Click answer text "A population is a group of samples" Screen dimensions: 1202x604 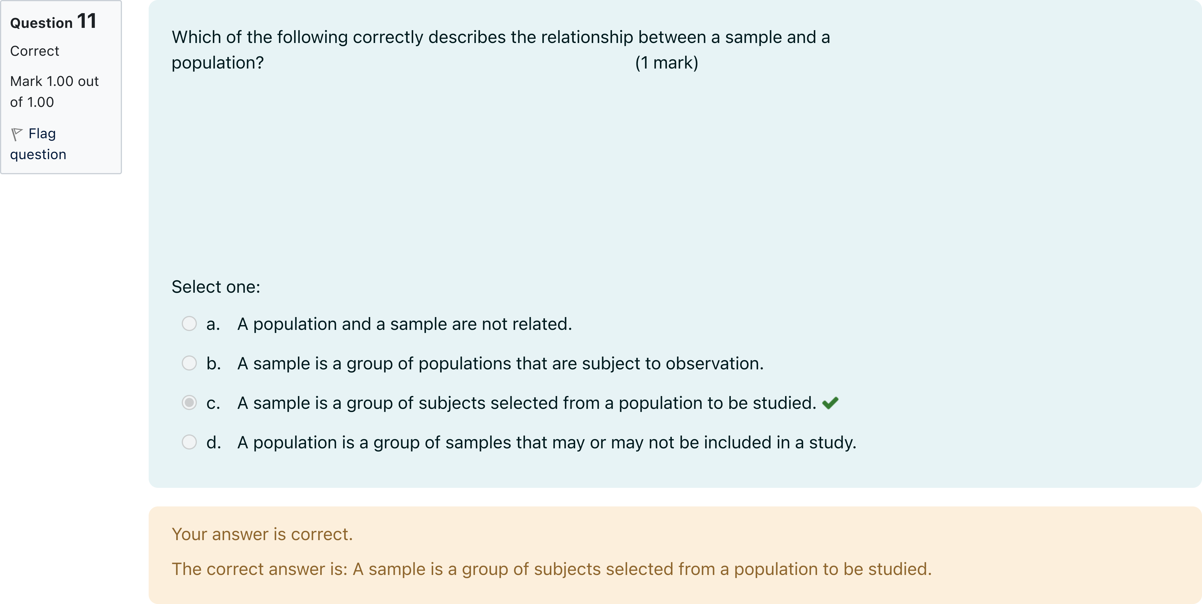pyautogui.click(x=546, y=443)
